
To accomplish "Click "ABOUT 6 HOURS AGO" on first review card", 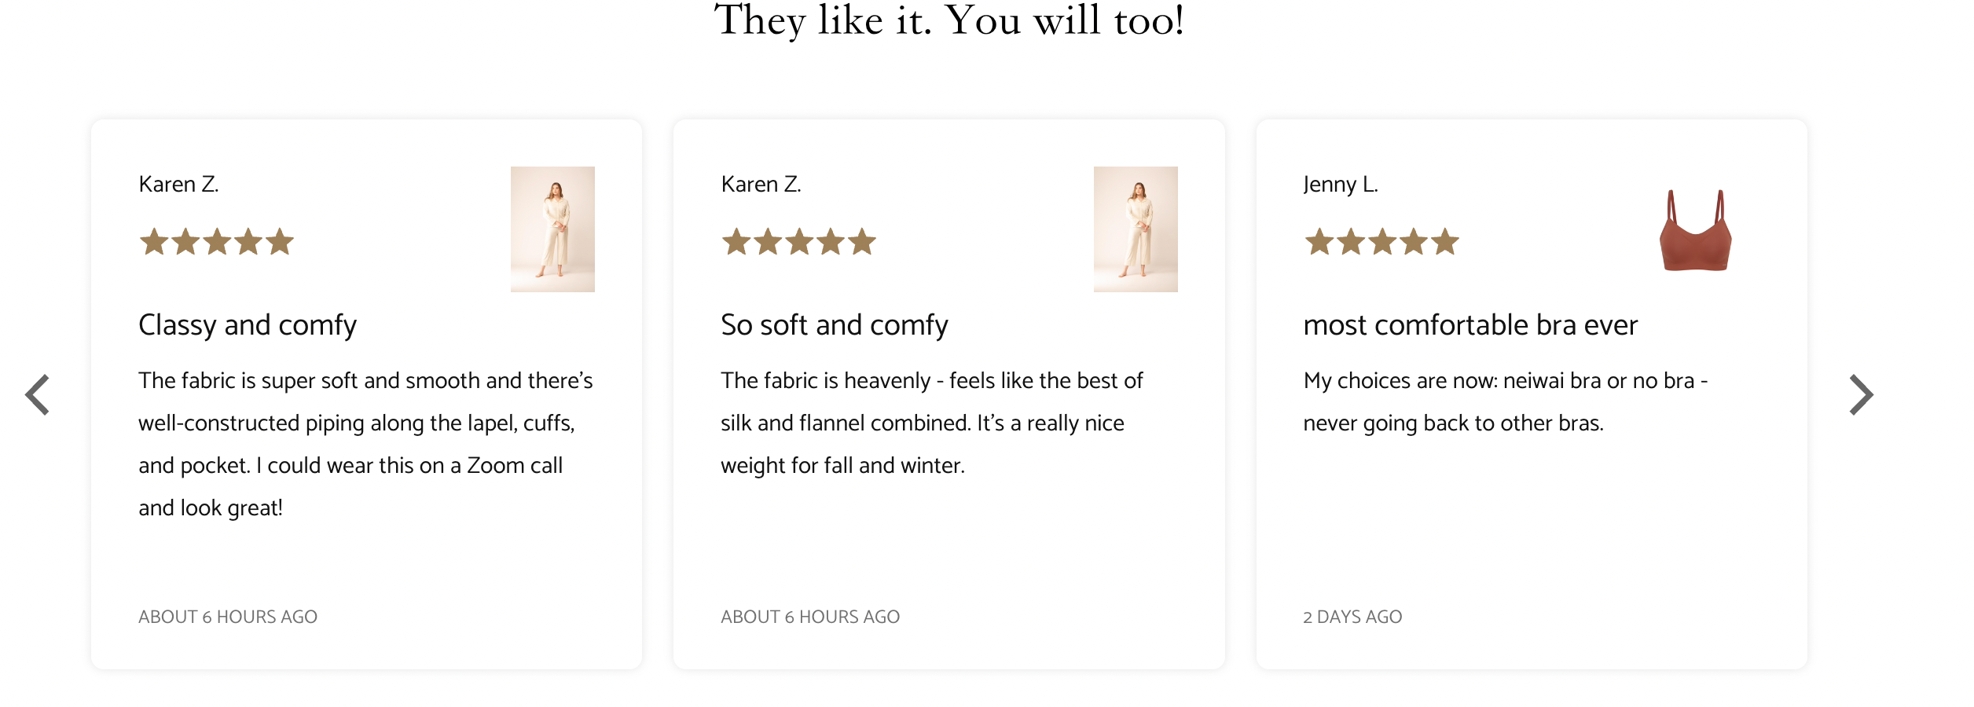I will (228, 617).
